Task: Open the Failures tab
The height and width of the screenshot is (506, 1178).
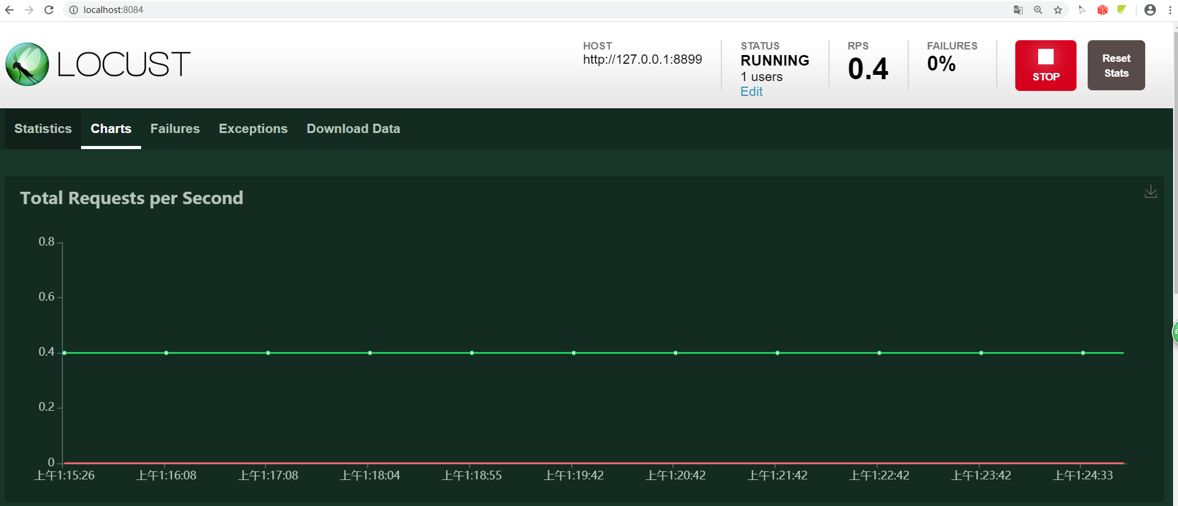Action: (175, 129)
